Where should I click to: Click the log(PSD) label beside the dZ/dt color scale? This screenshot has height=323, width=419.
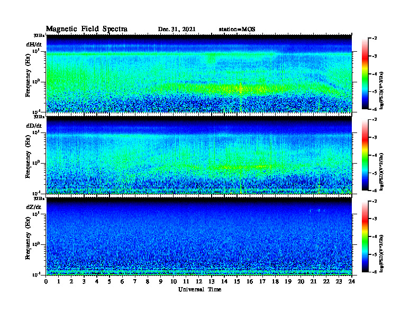[x=381, y=253]
